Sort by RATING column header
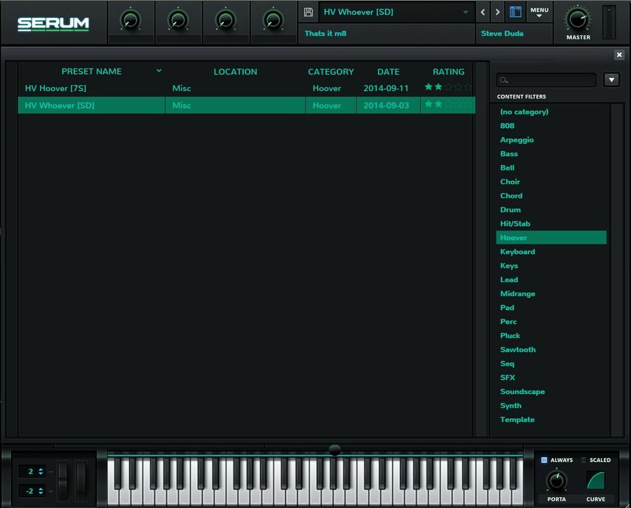 pyautogui.click(x=448, y=72)
